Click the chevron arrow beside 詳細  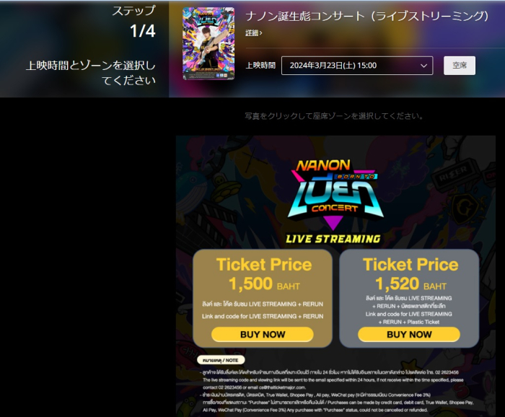(x=261, y=33)
